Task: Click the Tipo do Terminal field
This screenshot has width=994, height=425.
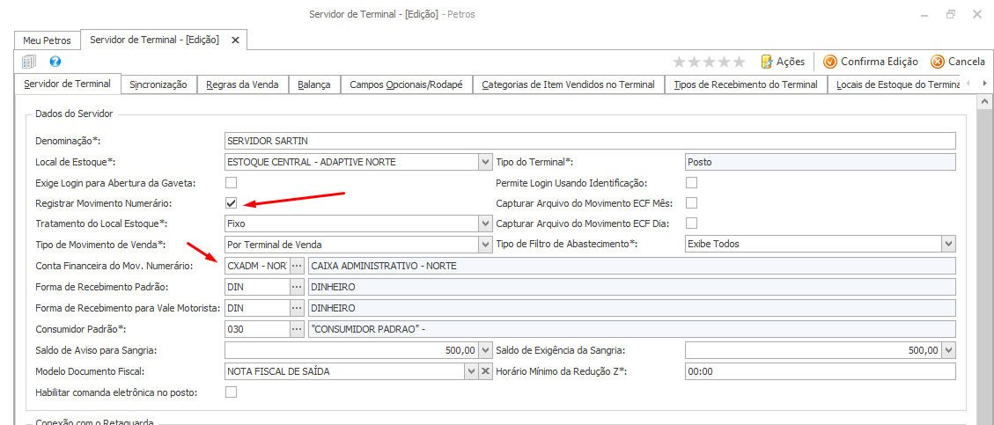Action: point(821,162)
